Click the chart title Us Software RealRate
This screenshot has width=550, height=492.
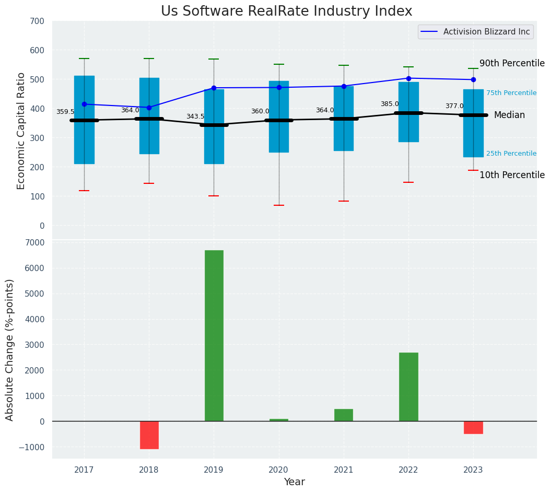(286, 11)
